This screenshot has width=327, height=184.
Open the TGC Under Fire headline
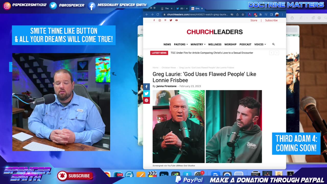(x=212, y=53)
